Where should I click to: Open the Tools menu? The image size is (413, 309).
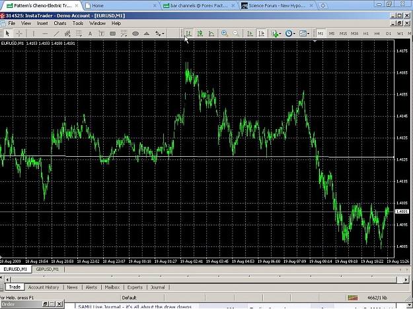coord(78,23)
